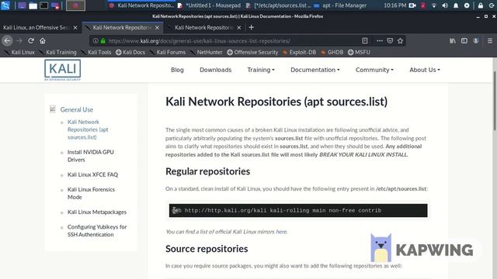Save page to Pocket icon
This screenshot has width=497, height=279.
point(390,40)
